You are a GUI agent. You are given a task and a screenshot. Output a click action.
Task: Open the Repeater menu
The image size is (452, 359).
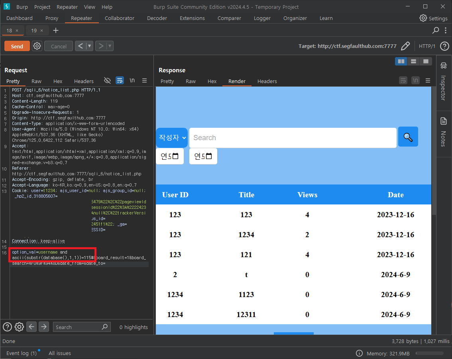67,7
